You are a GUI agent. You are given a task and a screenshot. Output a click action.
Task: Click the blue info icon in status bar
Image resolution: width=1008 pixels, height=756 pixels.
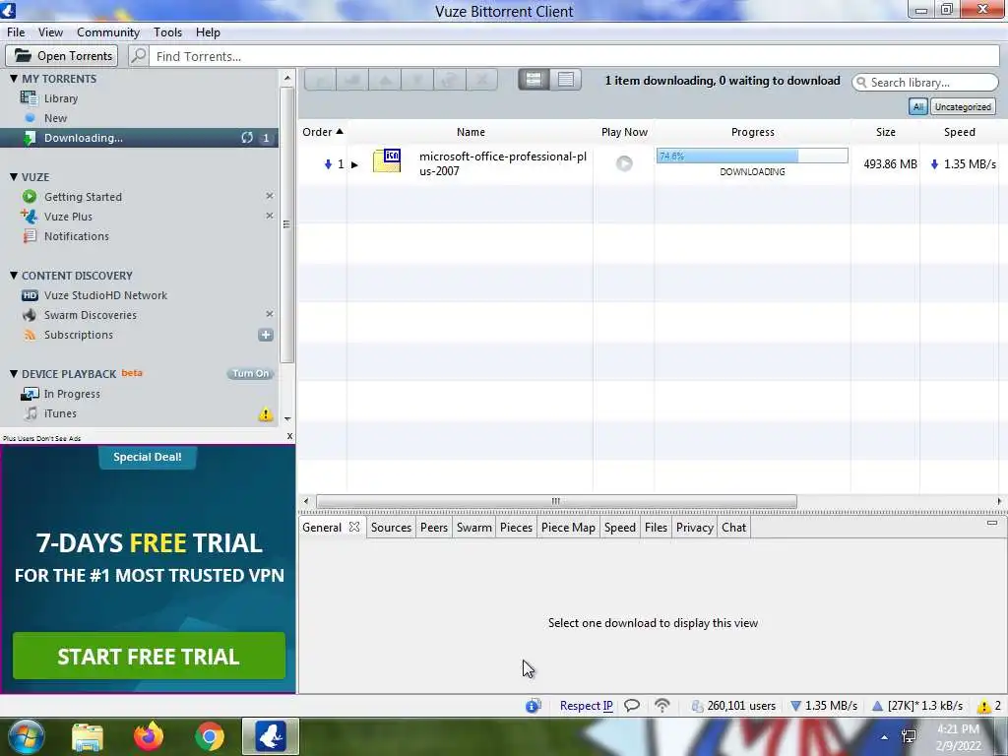(533, 706)
